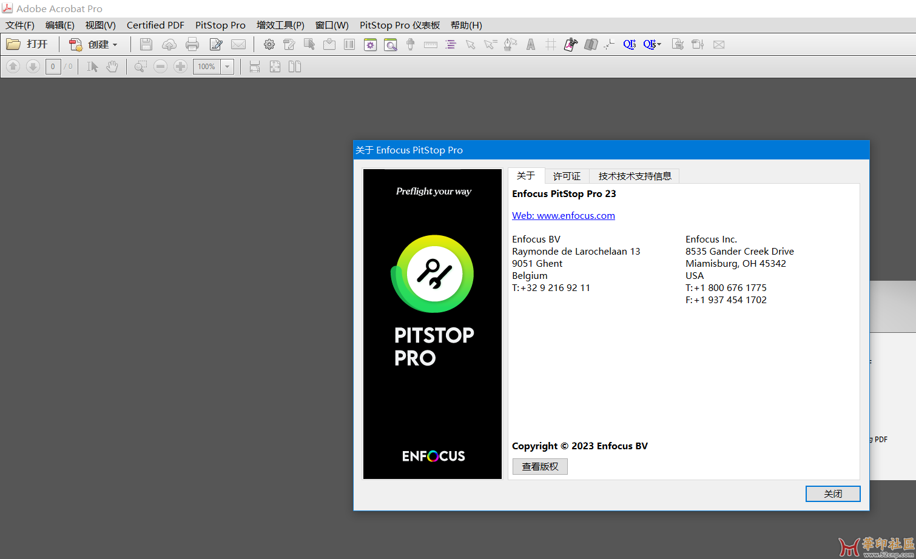The height and width of the screenshot is (559, 916).
Task: Open the PitStop Pro menu
Action: pyautogui.click(x=220, y=25)
